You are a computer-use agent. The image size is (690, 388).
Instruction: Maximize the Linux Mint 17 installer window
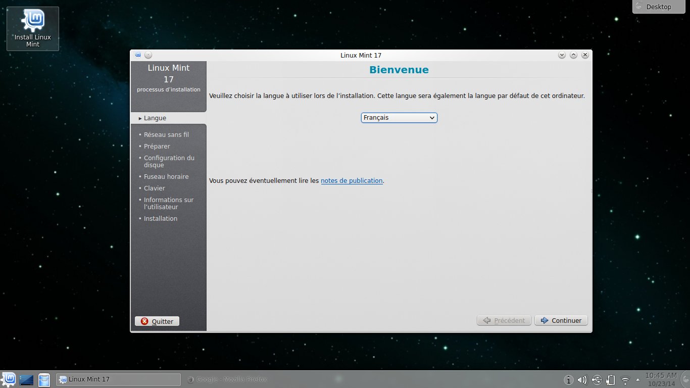click(573, 55)
